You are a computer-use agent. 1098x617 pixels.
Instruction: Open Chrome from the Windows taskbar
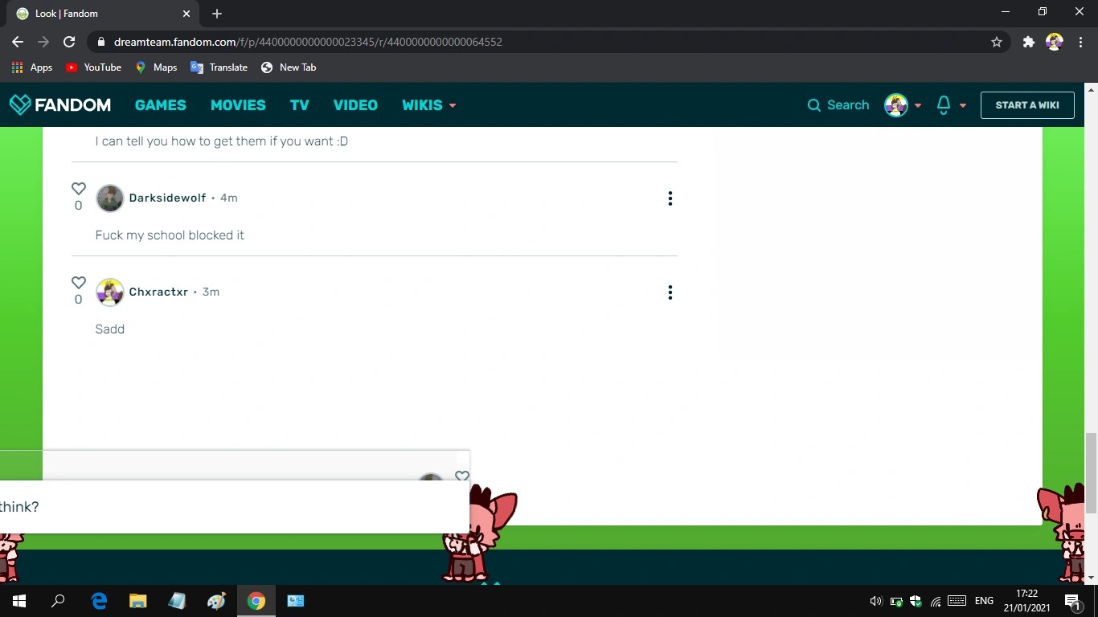pos(256,600)
